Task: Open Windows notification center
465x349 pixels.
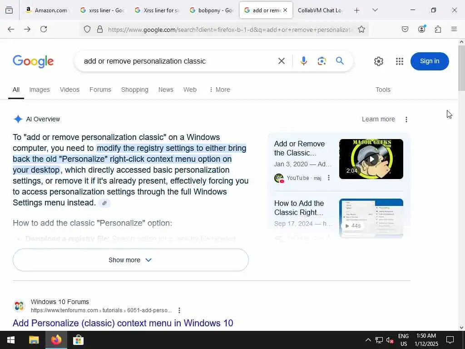Action: click(450, 340)
